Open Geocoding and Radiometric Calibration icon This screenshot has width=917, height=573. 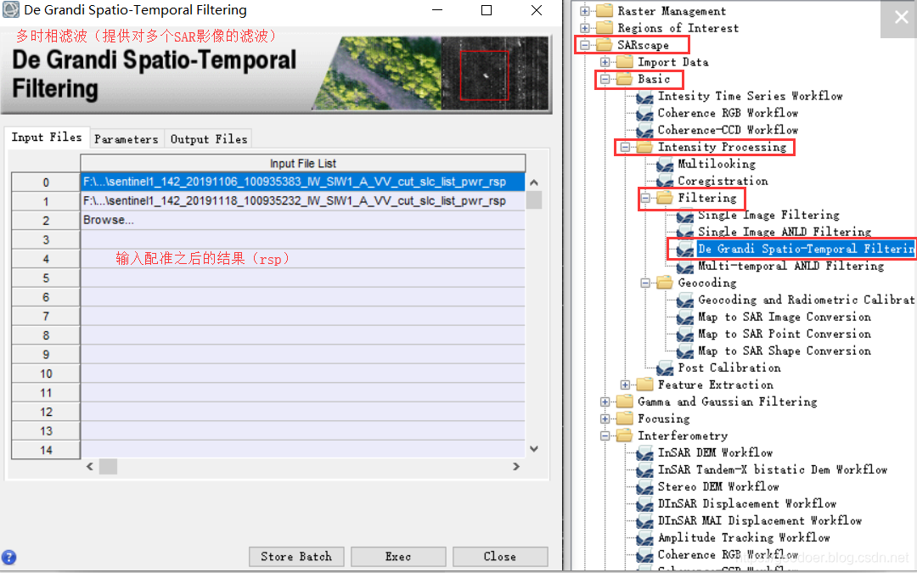point(685,301)
